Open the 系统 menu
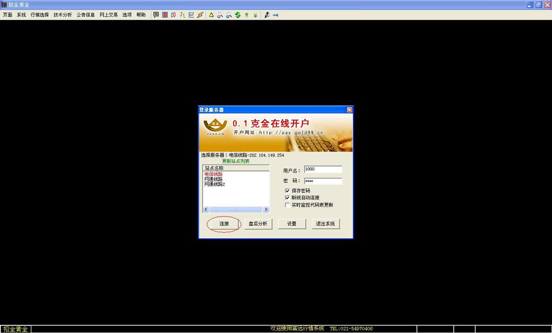 (x=22, y=15)
